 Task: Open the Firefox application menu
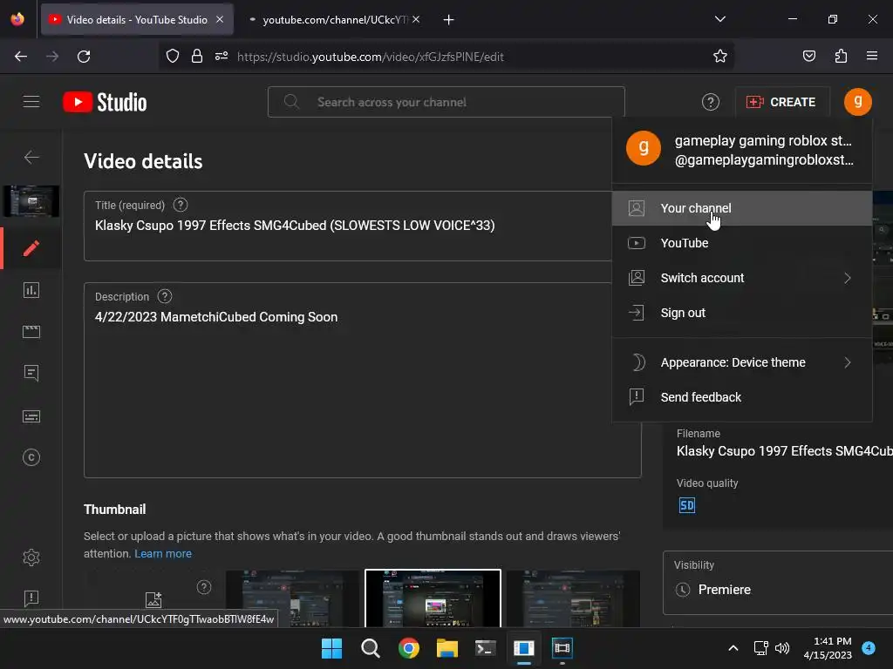(872, 56)
